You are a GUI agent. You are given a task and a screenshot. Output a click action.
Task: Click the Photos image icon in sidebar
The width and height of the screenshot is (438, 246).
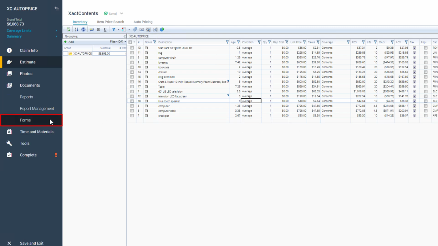point(9,74)
